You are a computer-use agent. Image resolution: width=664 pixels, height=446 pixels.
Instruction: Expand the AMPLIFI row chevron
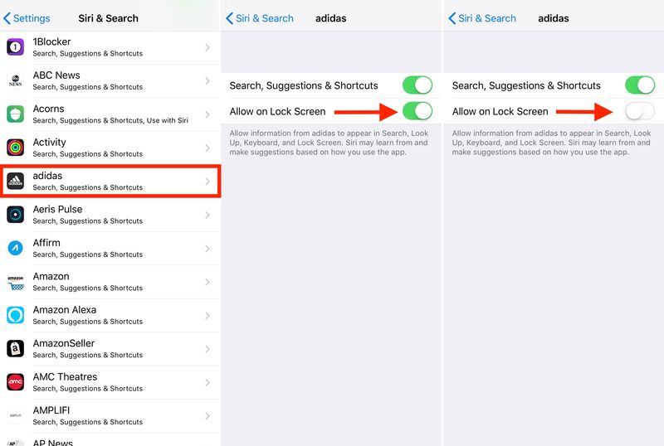(207, 416)
